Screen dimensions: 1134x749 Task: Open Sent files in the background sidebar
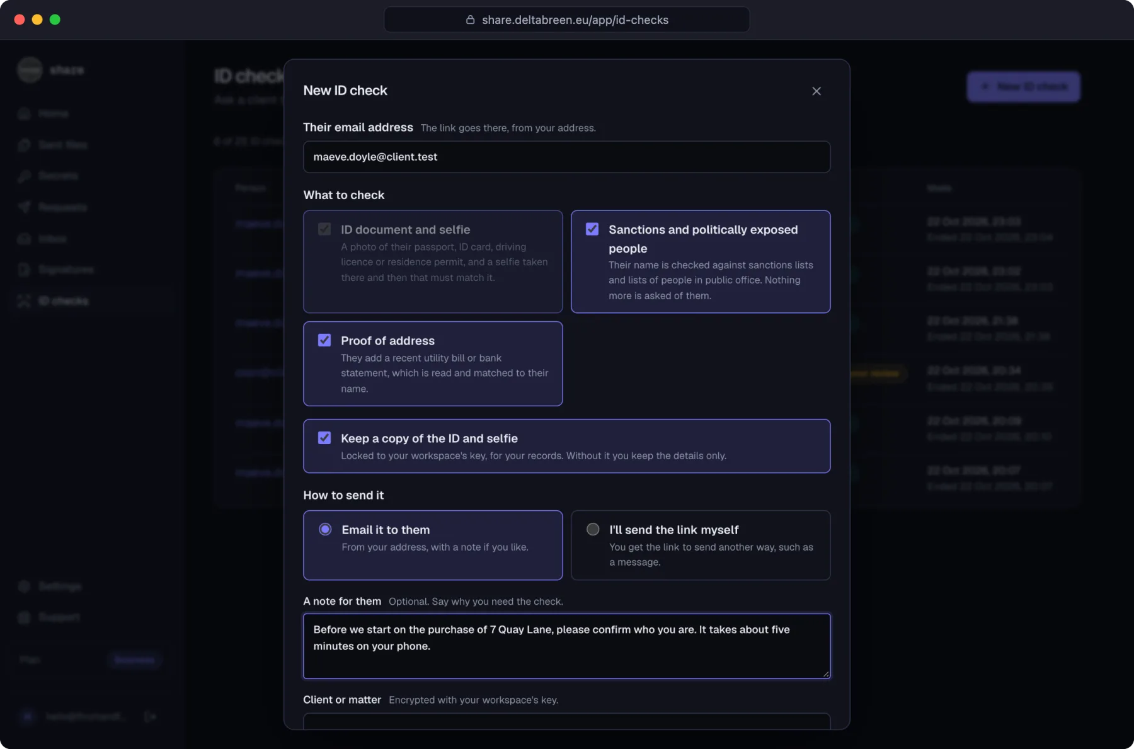54,145
